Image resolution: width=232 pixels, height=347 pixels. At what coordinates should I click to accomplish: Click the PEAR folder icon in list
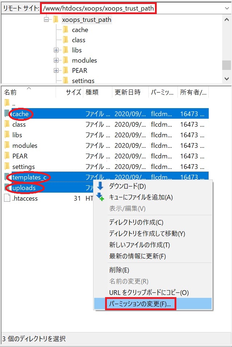pyautogui.click(x=7, y=156)
